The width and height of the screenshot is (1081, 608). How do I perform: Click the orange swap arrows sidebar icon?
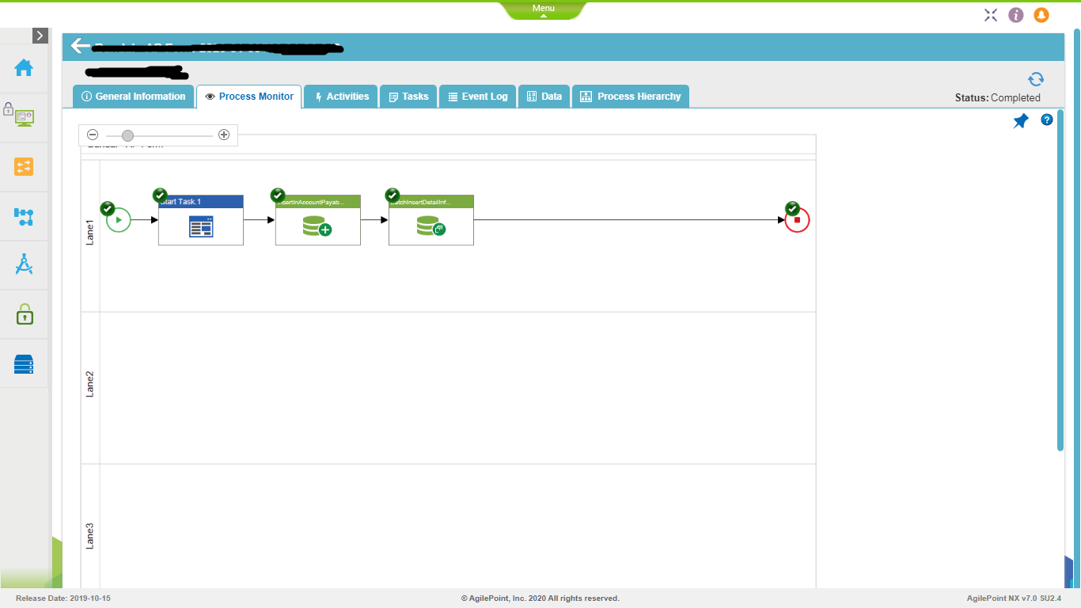click(24, 166)
